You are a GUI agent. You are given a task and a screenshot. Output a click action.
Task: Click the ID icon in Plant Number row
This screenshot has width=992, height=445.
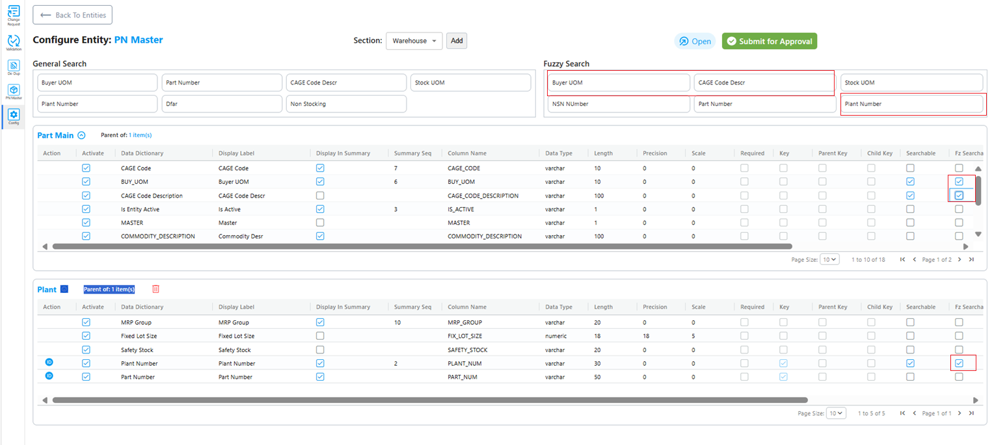coord(49,363)
